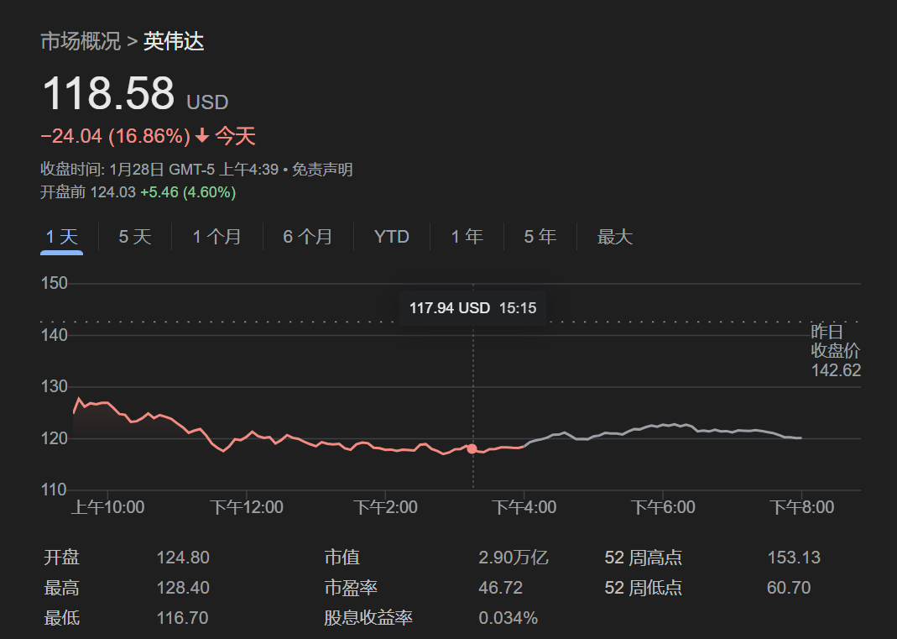
Task: Click the 最高 value 128.40
Action: click(x=183, y=588)
